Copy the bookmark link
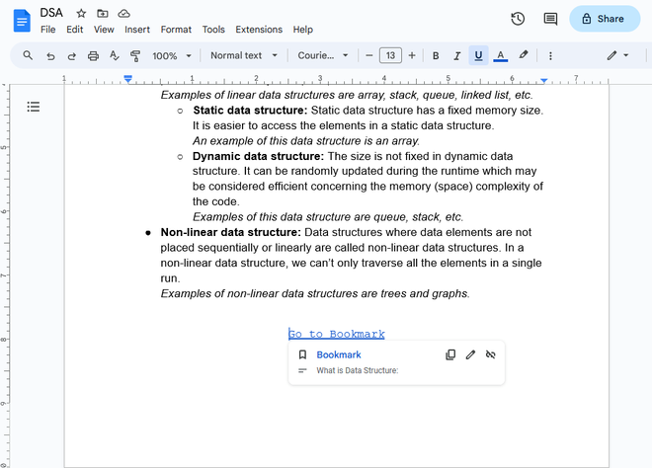The width and height of the screenshot is (652, 468). click(450, 354)
